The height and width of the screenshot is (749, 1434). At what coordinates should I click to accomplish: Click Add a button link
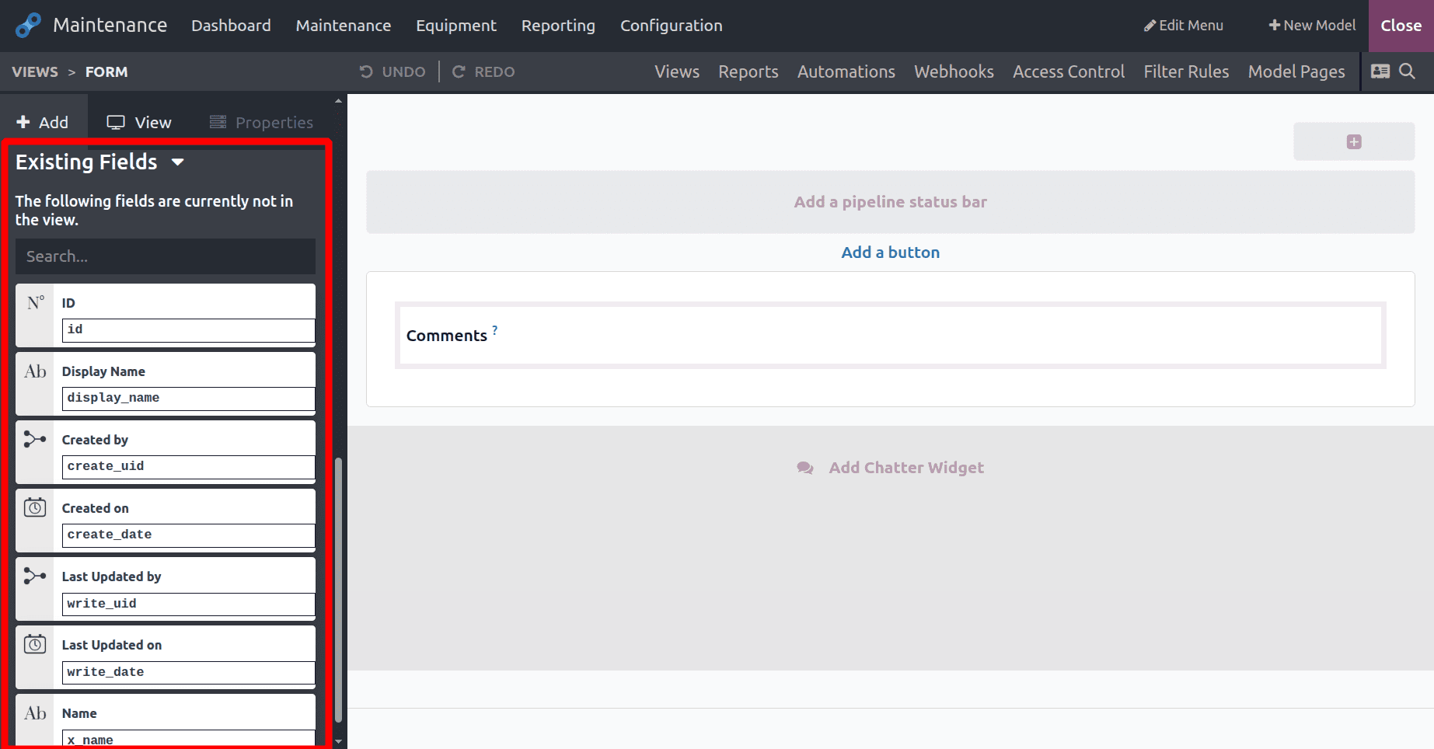pos(891,253)
